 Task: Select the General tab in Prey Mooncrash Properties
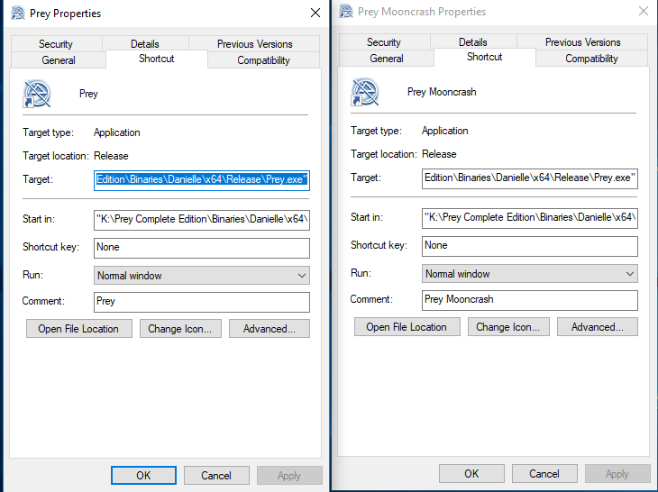click(x=387, y=59)
